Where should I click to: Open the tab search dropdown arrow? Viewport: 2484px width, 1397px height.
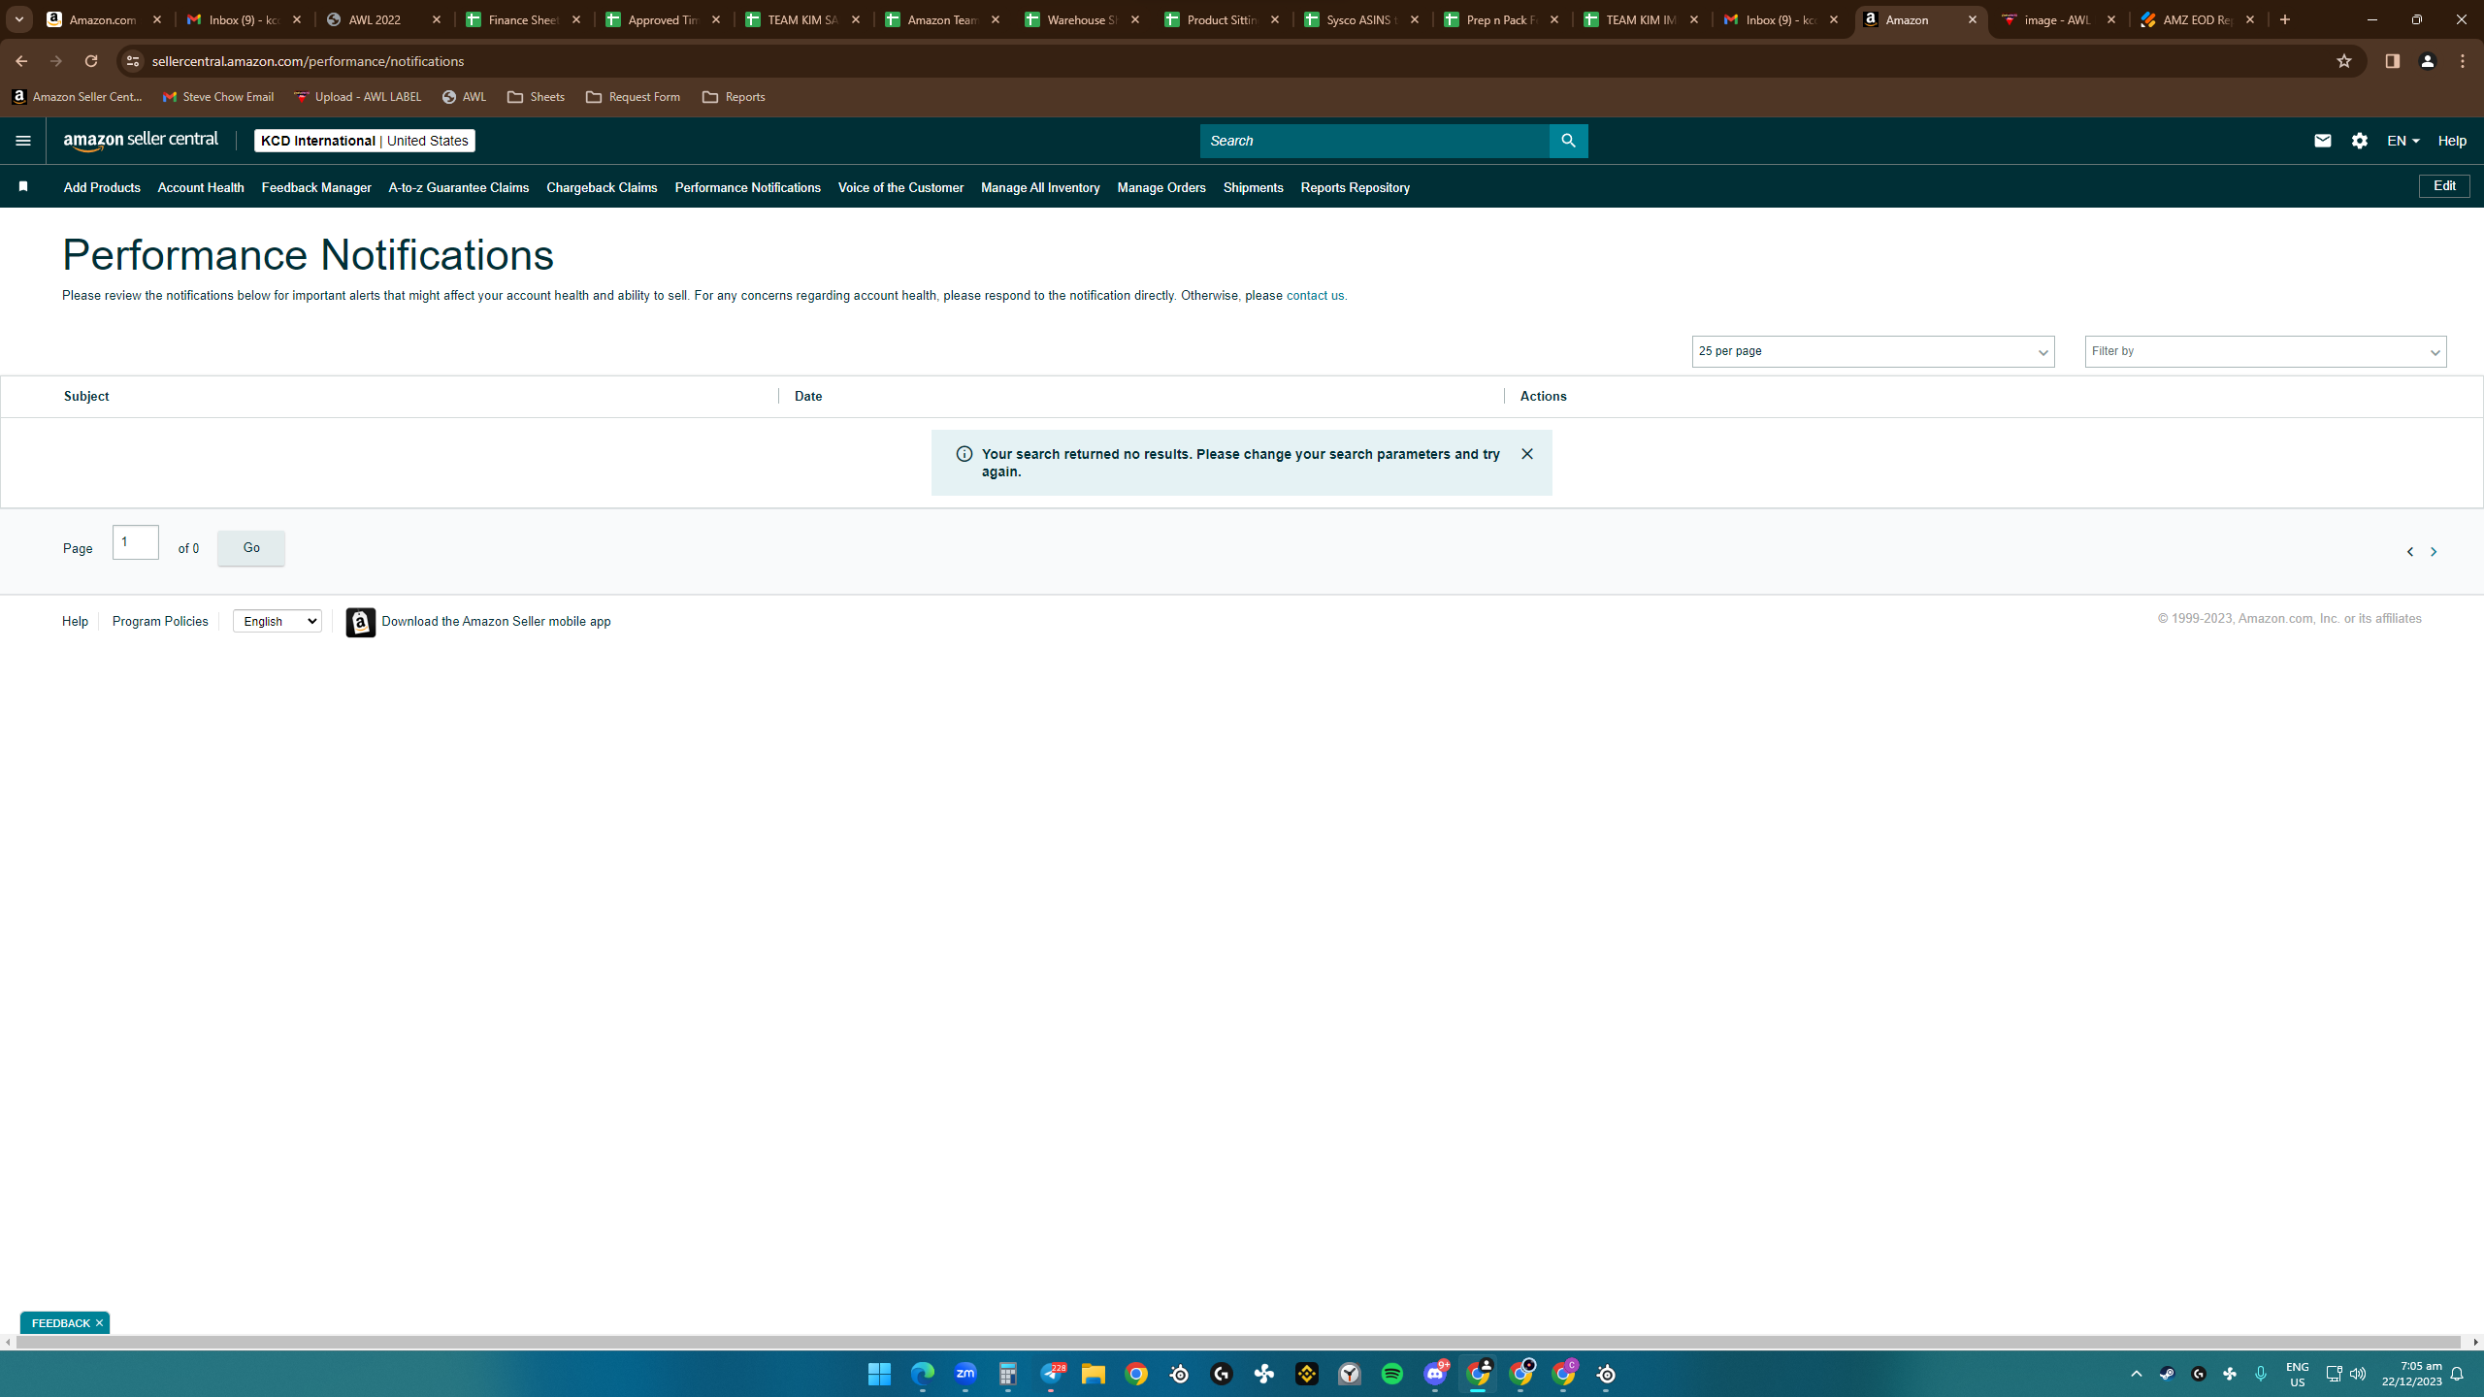[x=18, y=19]
